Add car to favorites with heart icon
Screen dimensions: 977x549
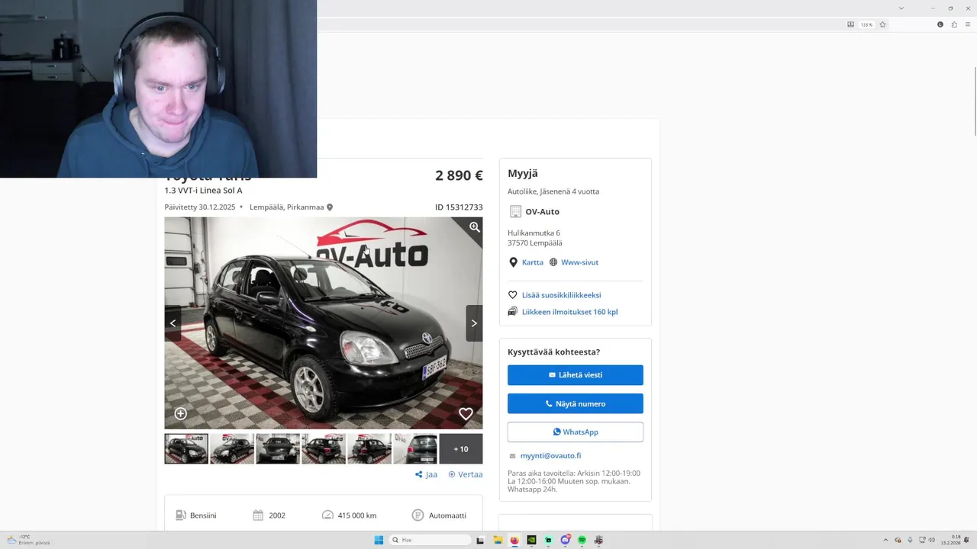466,413
